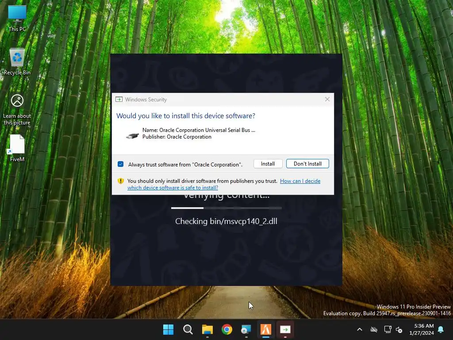Click the muted volume tray icon
Viewport: 453px width, 340px height.
click(x=399, y=329)
